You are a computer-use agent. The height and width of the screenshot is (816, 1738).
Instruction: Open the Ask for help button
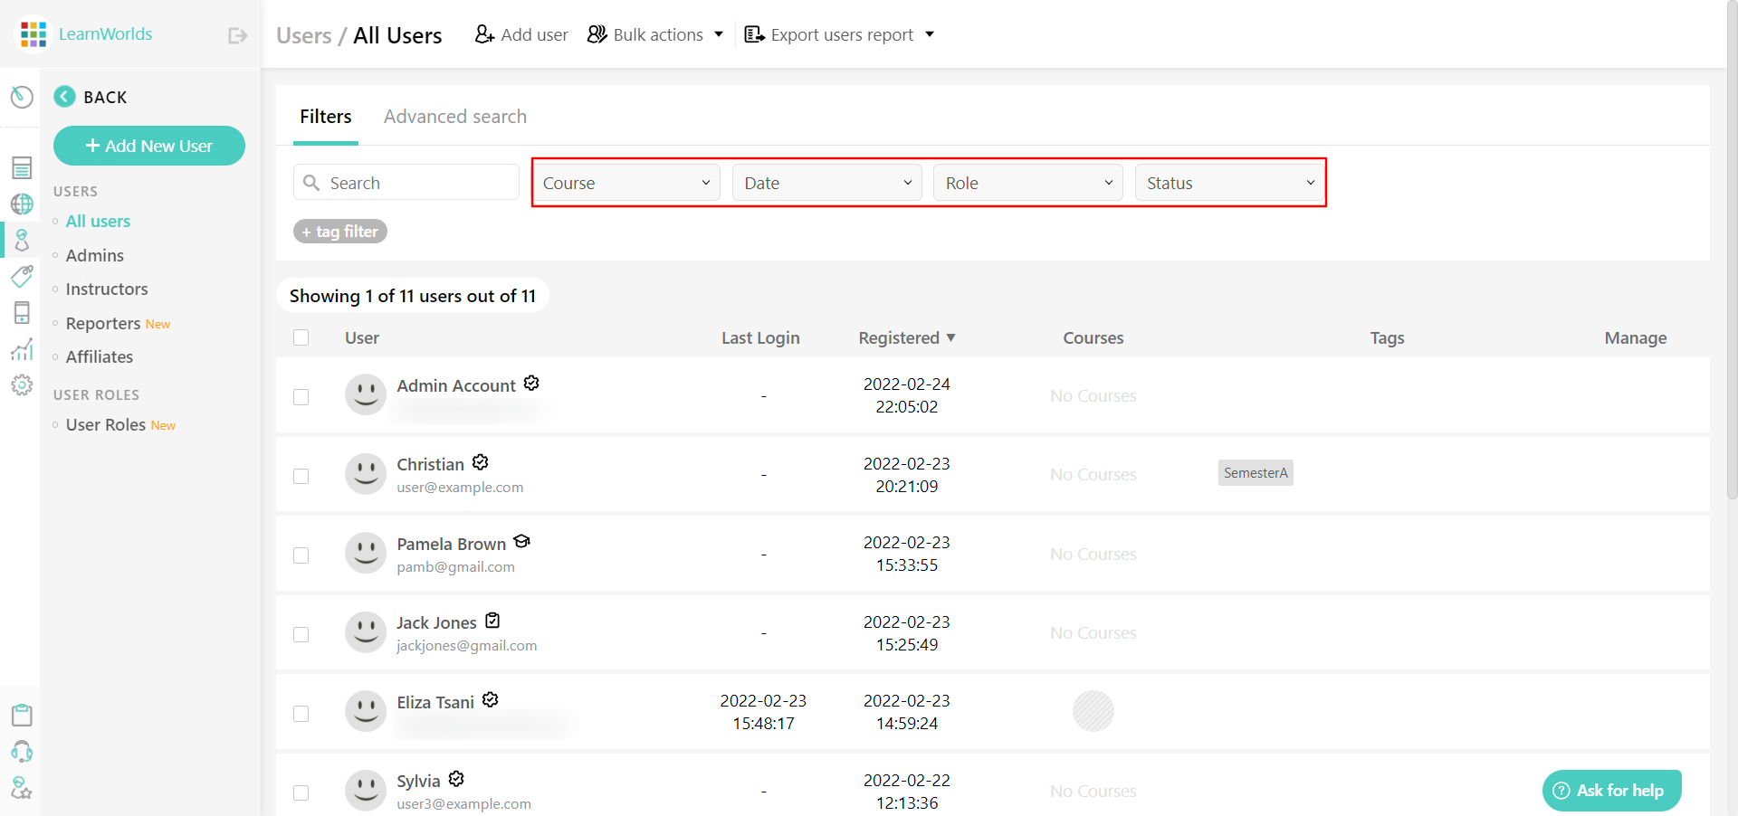[1611, 790]
